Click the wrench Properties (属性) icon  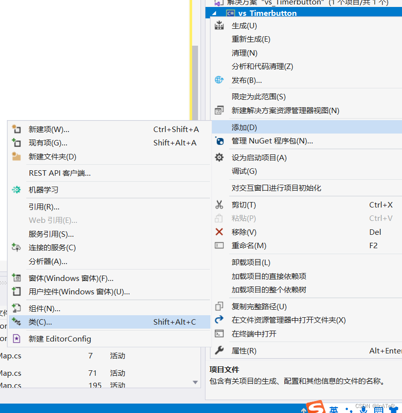(x=219, y=350)
